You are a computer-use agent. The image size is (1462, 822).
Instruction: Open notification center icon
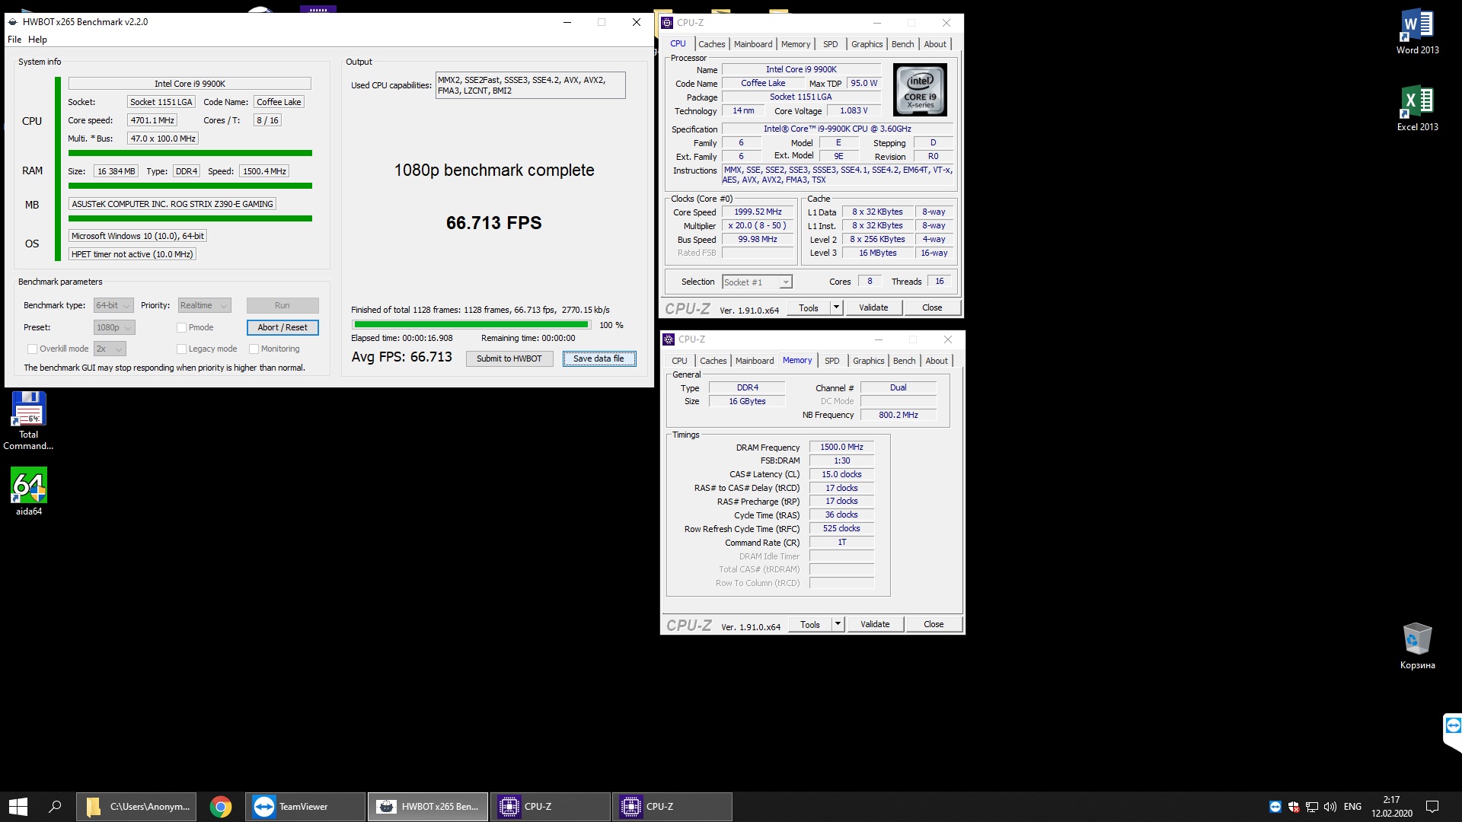[1432, 807]
